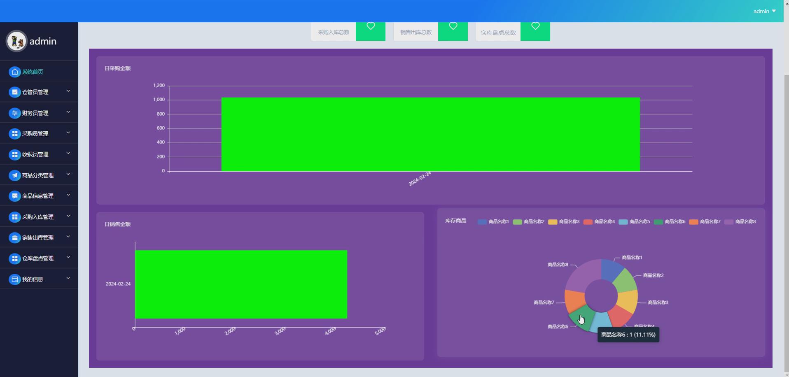Screen dimensions: 789x377
Task: Click the heart icon beside 销售出库总数
Action: [453, 26]
